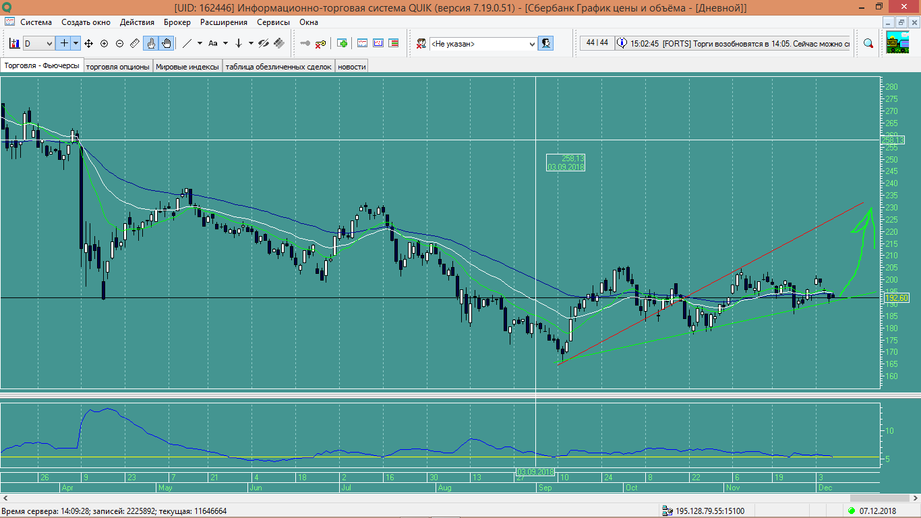The width and height of the screenshot is (921, 518).
Task: Click the four-arrow move chart tool
Action: tap(88, 43)
